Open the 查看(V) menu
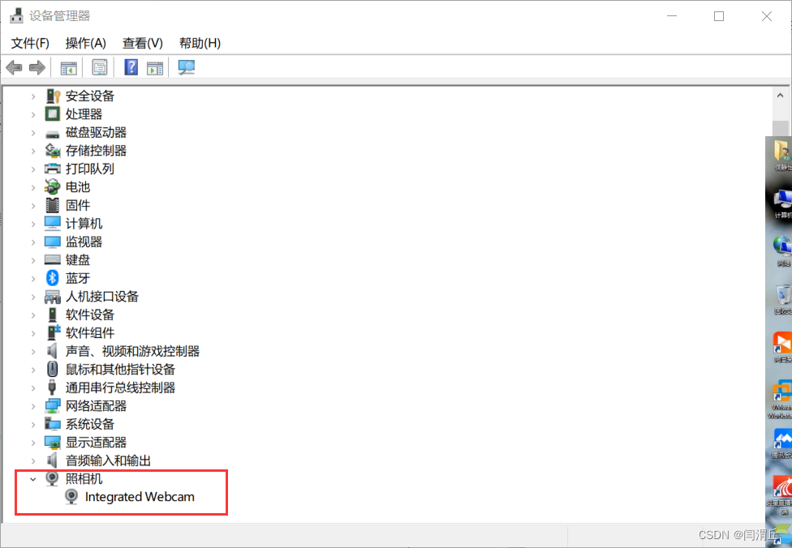Screen dimensions: 792x548 click(x=143, y=44)
